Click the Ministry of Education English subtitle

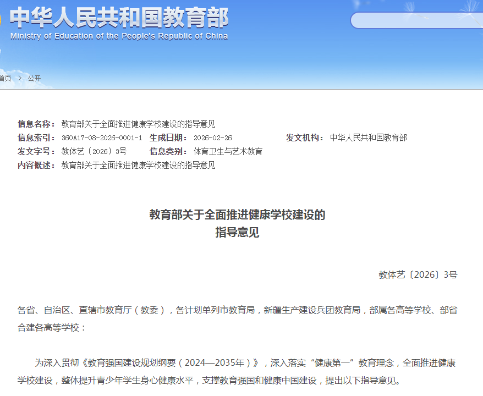pyautogui.click(x=119, y=36)
